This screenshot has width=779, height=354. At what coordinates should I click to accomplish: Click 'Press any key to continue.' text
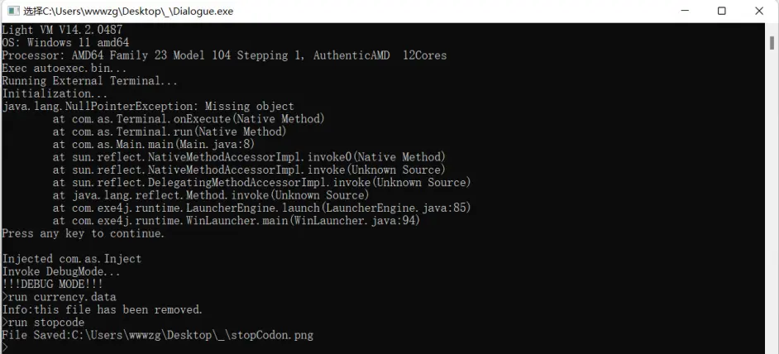(x=84, y=234)
